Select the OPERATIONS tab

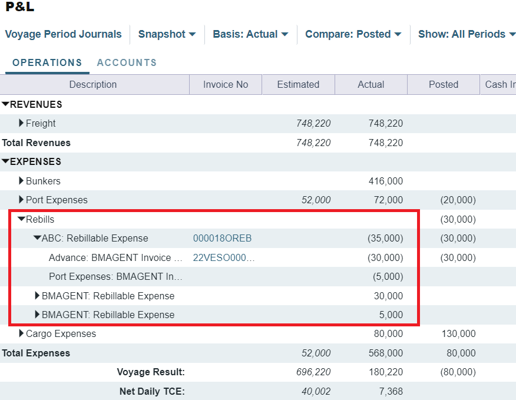point(47,62)
